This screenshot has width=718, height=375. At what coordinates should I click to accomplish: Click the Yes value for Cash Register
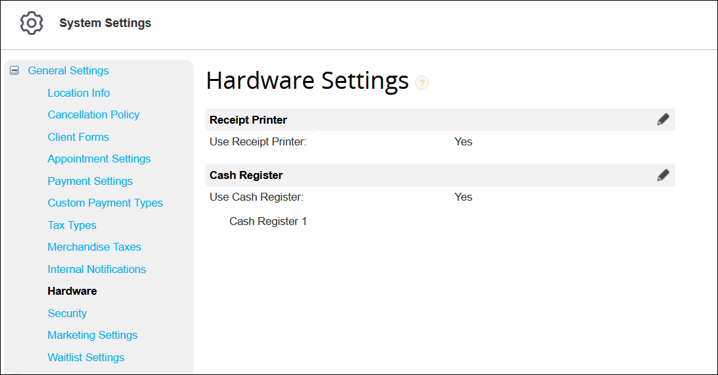pos(463,197)
